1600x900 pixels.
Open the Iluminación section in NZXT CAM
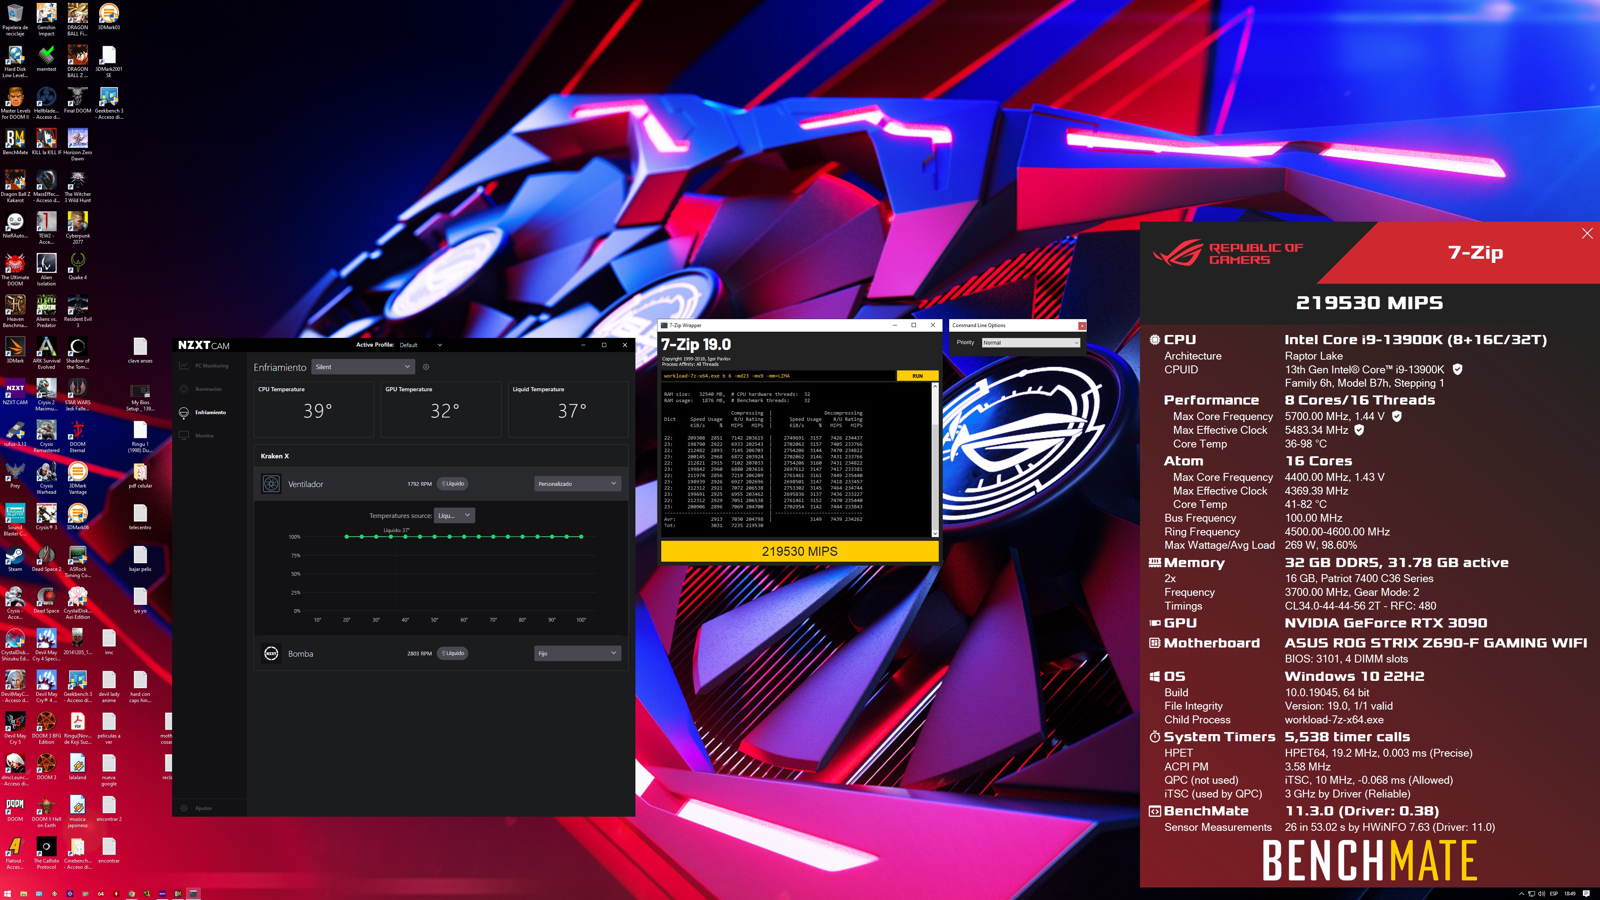pyautogui.click(x=200, y=389)
